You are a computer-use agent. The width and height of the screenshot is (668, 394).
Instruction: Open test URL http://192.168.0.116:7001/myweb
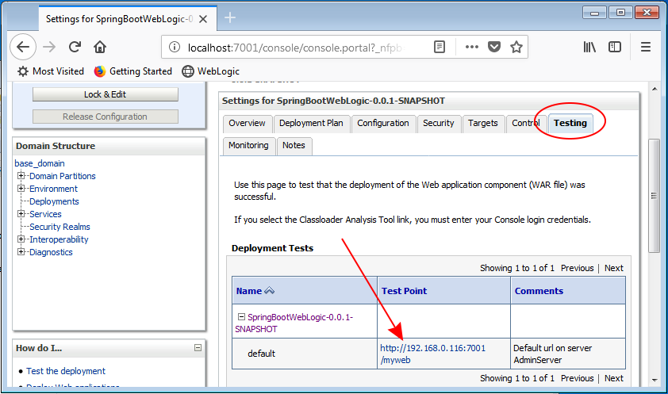pos(433,354)
